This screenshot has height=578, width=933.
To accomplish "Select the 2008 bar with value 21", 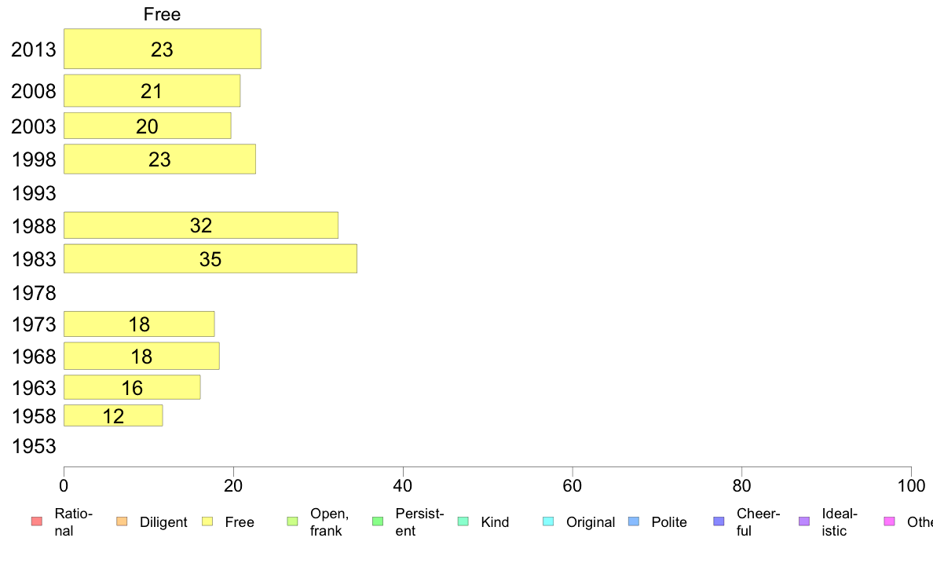I will pos(152,91).
